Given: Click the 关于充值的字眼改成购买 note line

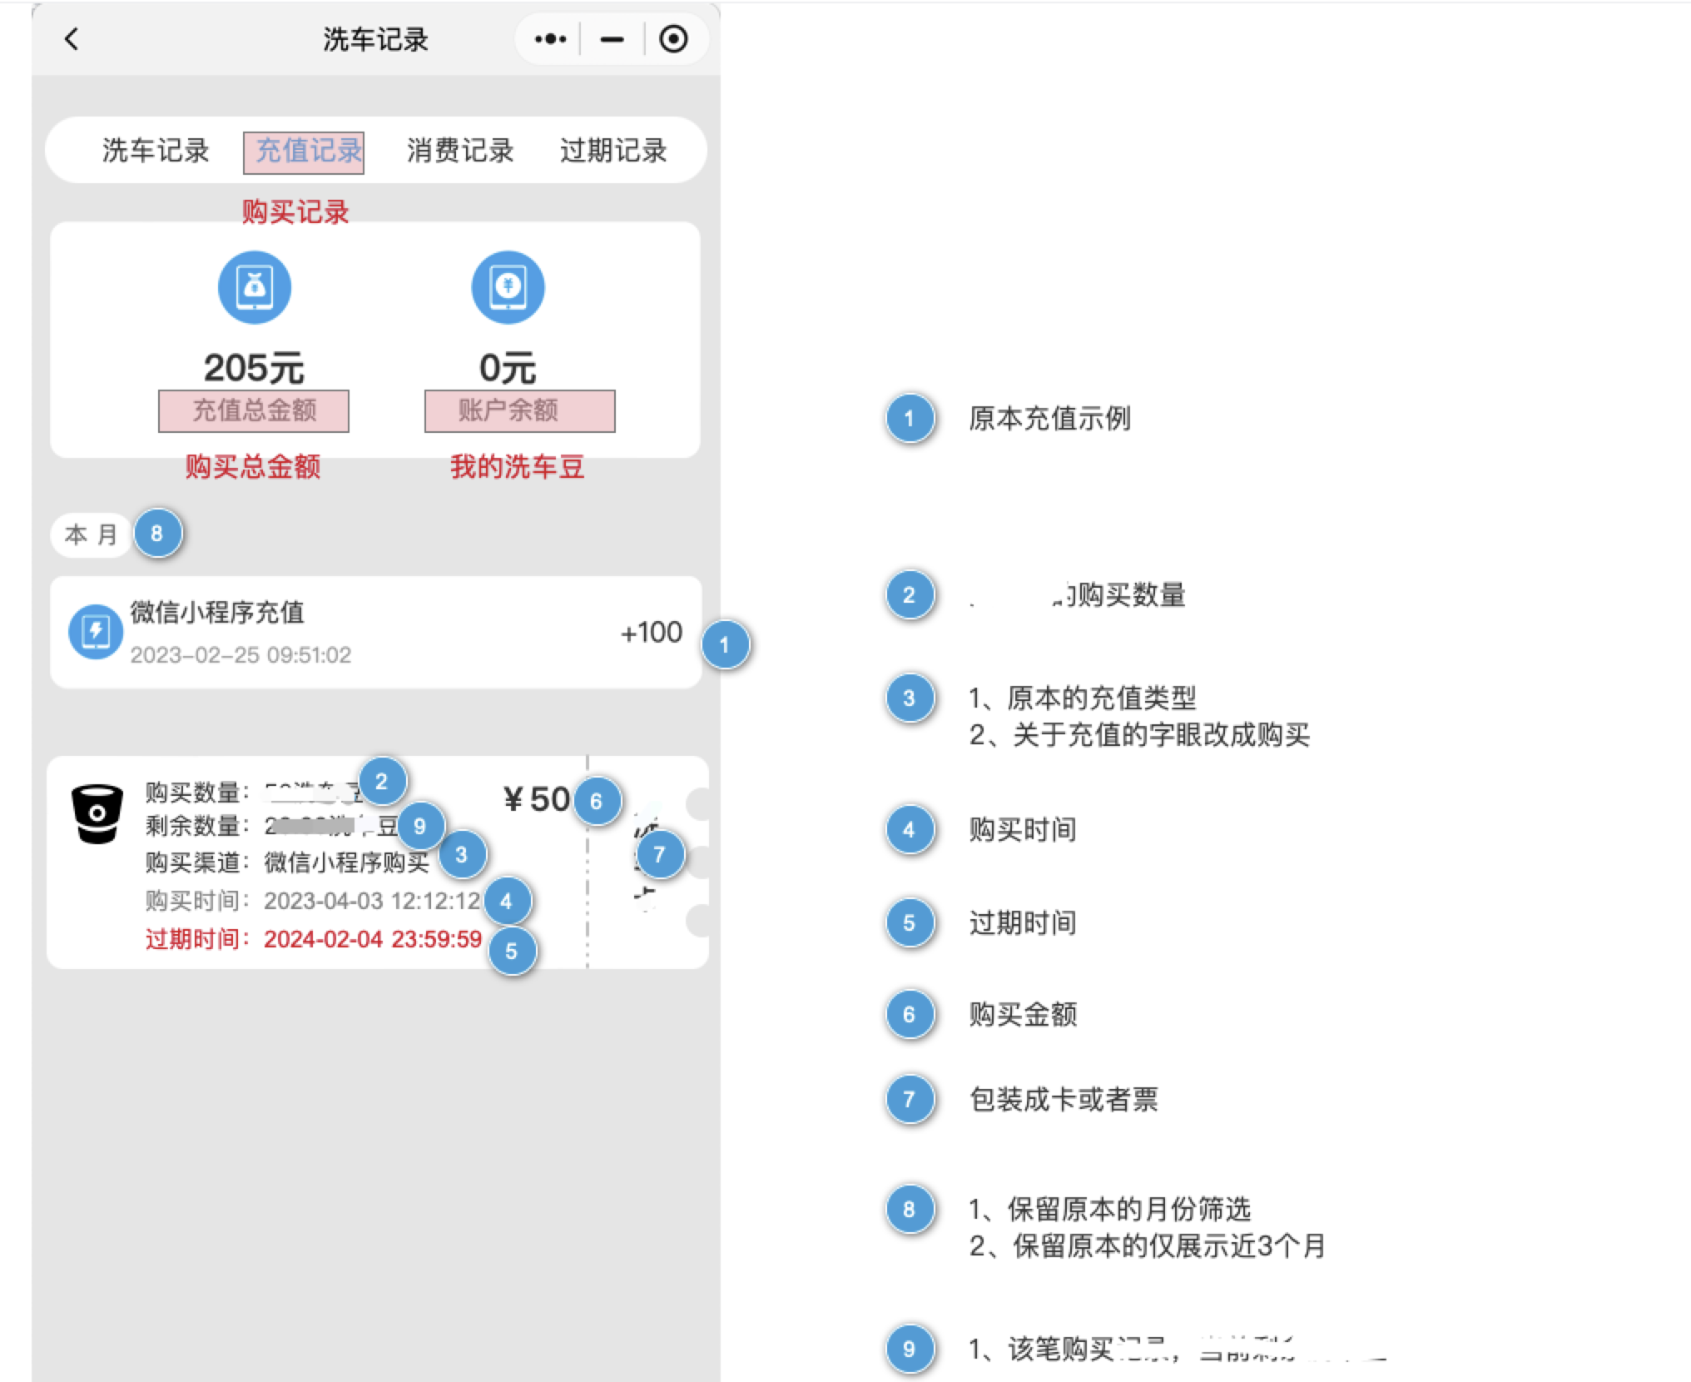Looking at the screenshot, I should (x=1139, y=735).
